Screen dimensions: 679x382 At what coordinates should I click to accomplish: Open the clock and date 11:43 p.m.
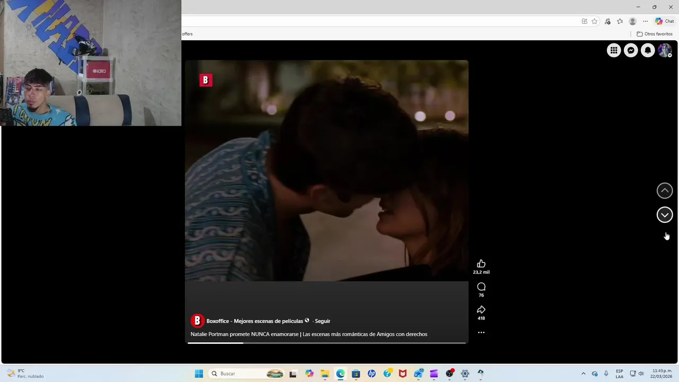click(662, 374)
